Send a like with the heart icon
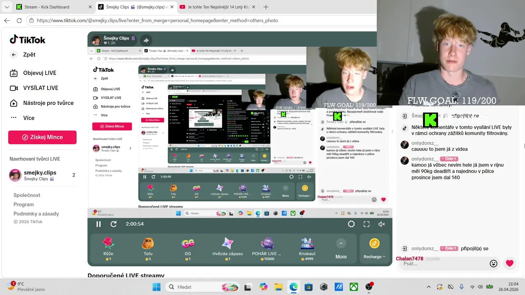The height and width of the screenshot is (295, 525). [509, 263]
